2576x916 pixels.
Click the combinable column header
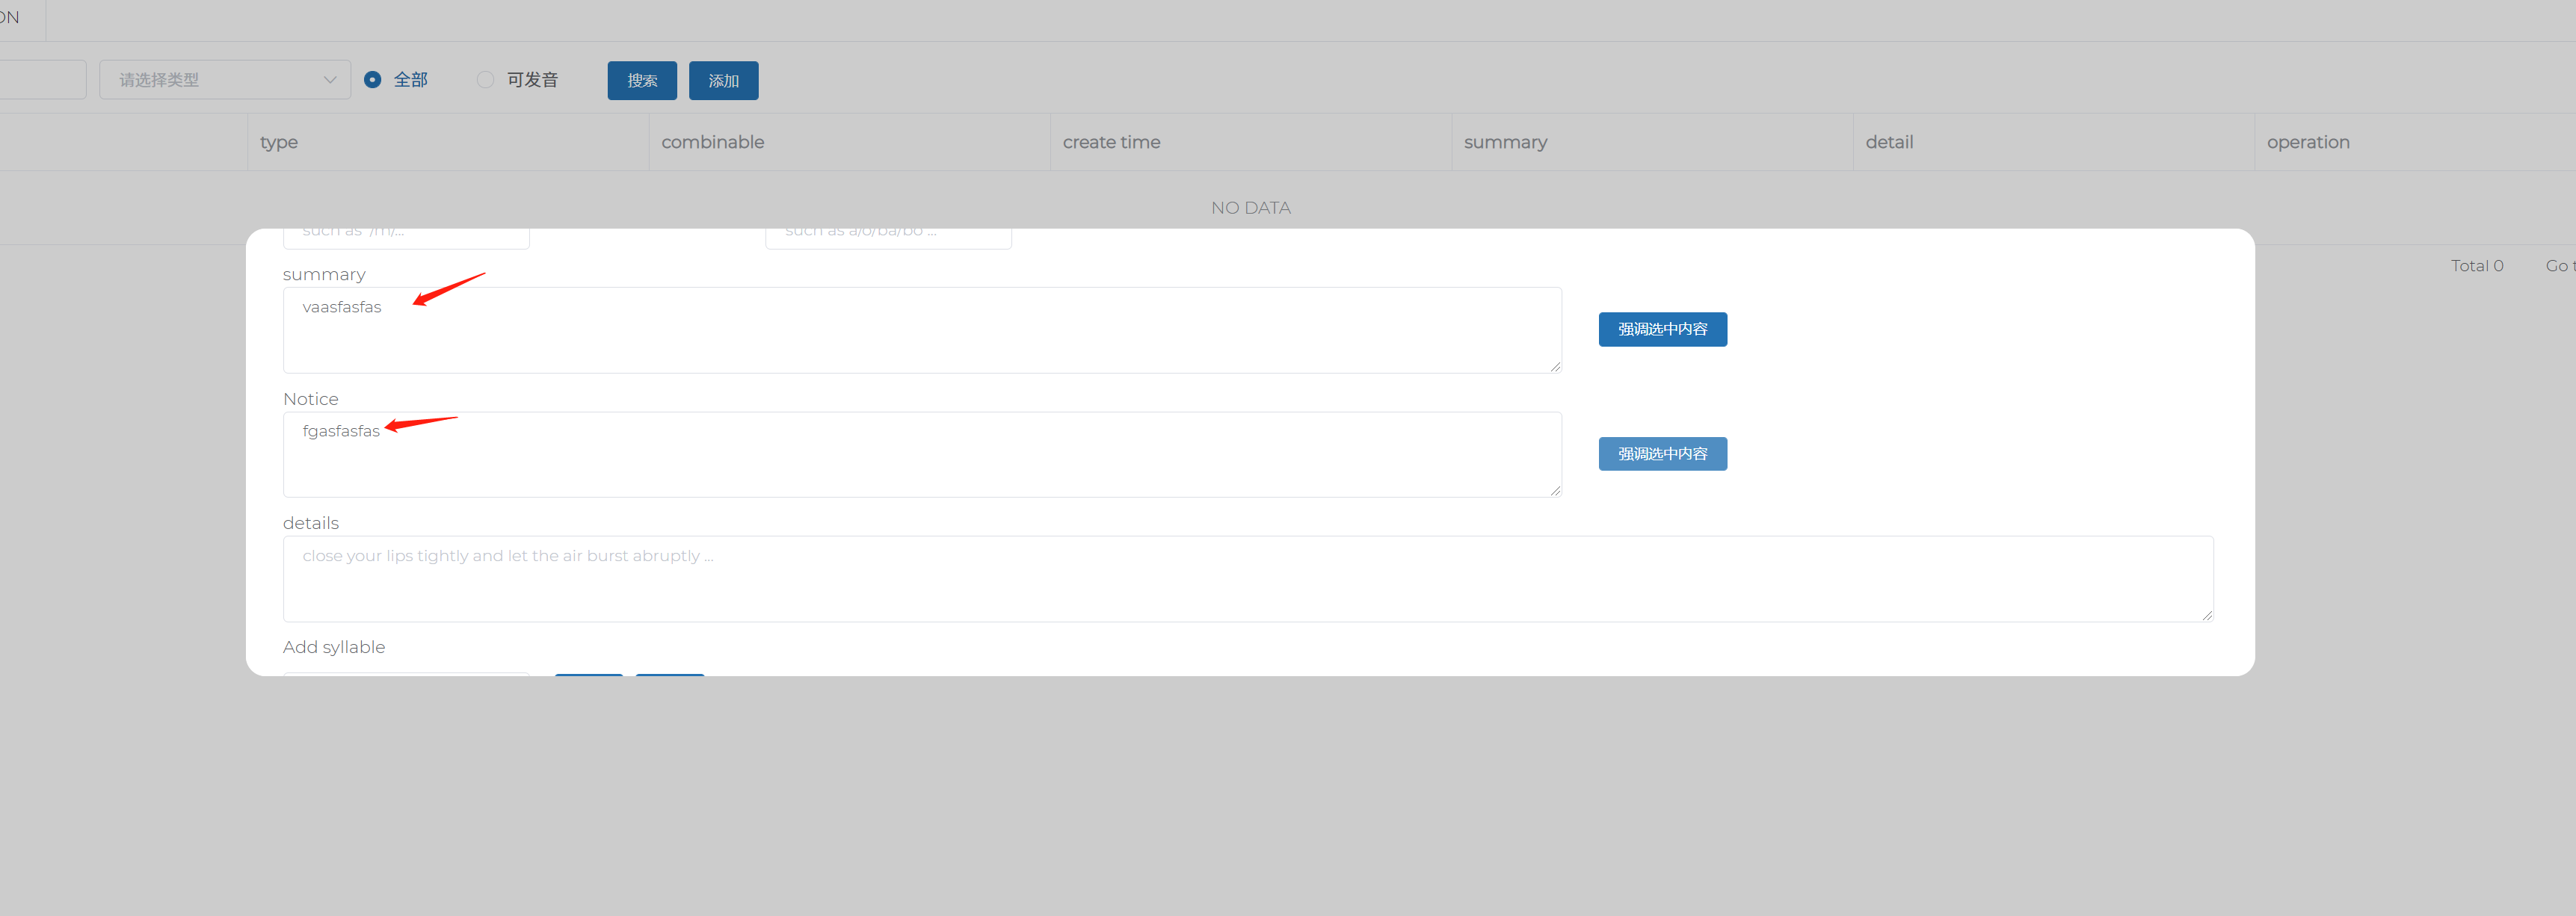[x=712, y=142]
